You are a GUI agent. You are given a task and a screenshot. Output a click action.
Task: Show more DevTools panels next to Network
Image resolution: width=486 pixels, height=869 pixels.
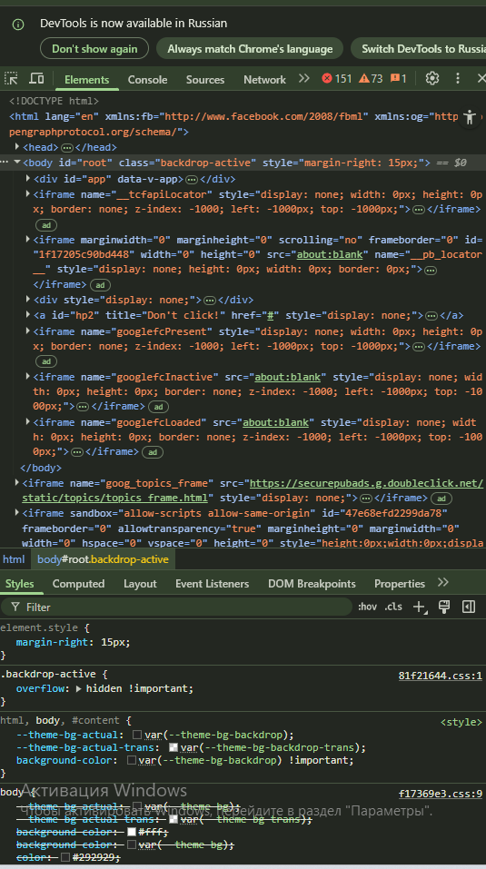tap(303, 78)
